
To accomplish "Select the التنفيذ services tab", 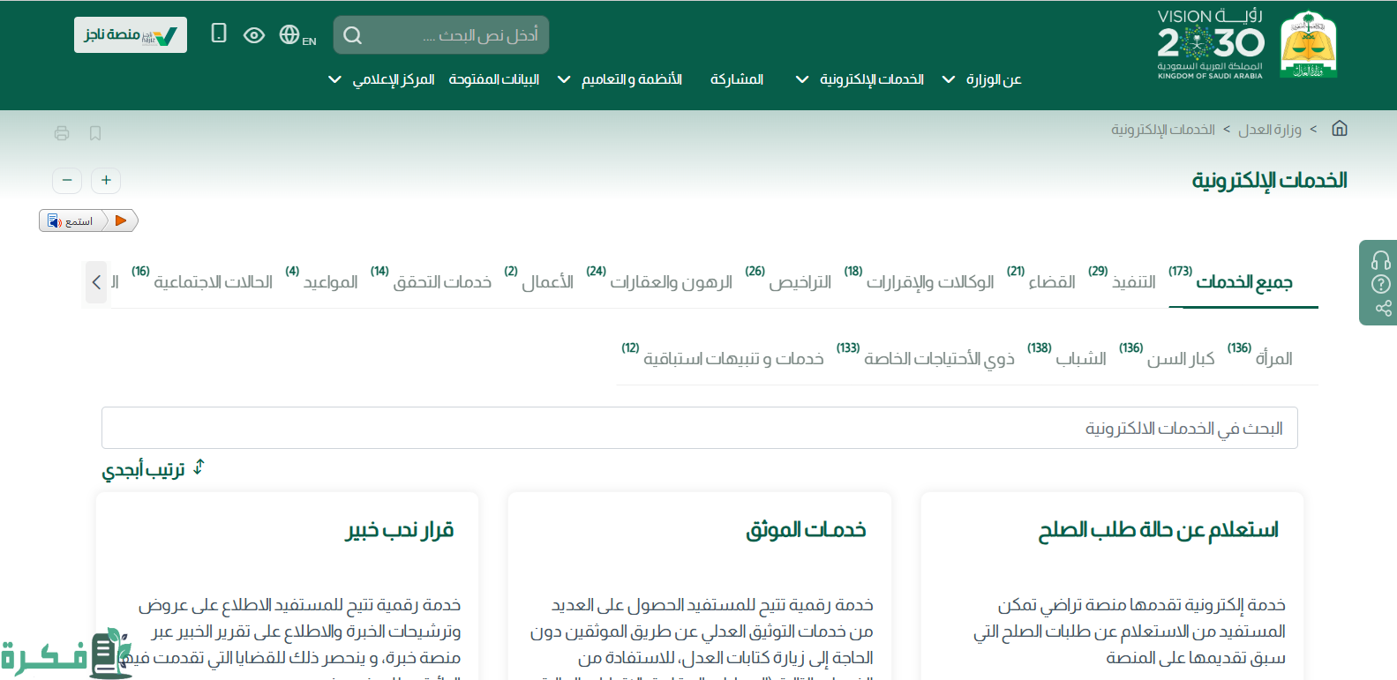I will point(1133,282).
